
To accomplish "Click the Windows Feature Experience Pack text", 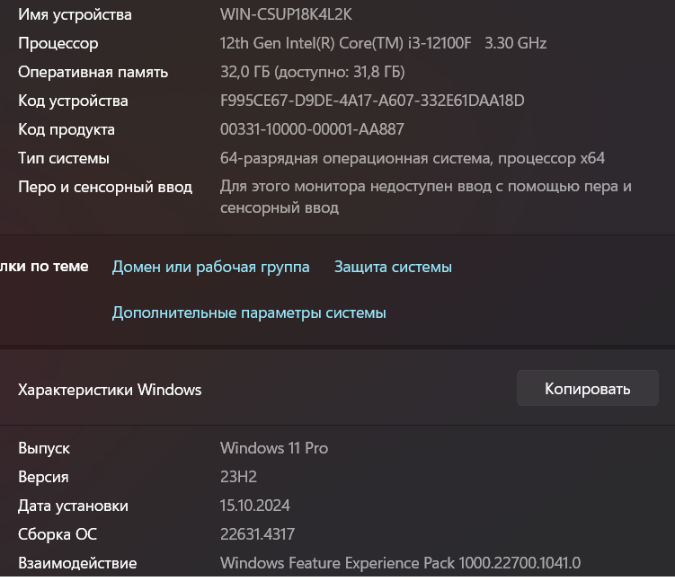I will (x=400, y=563).
